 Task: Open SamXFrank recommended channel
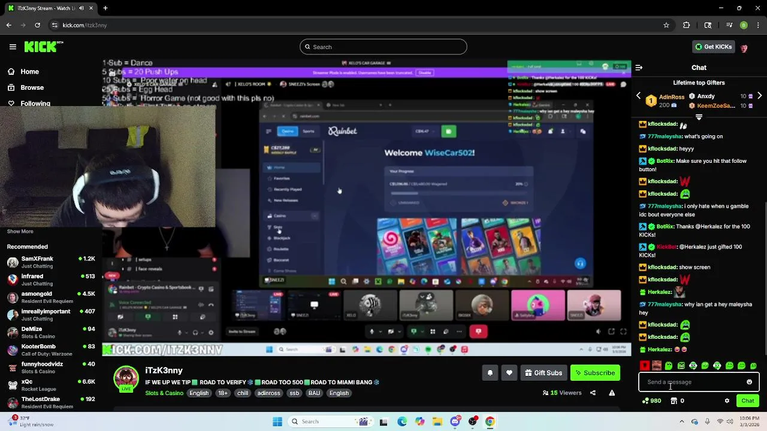(51, 262)
